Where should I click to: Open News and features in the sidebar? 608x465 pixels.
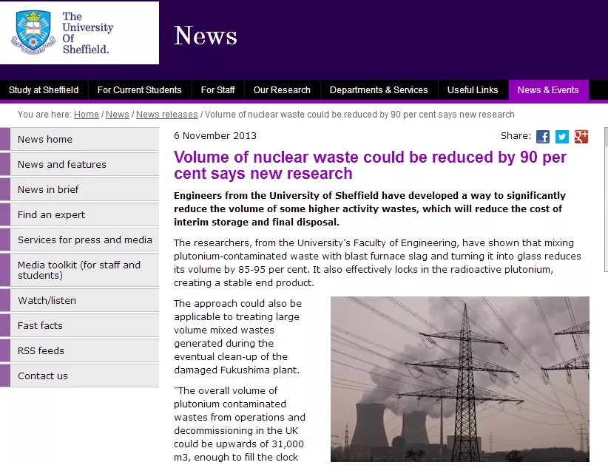pyautogui.click(x=79, y=164)
